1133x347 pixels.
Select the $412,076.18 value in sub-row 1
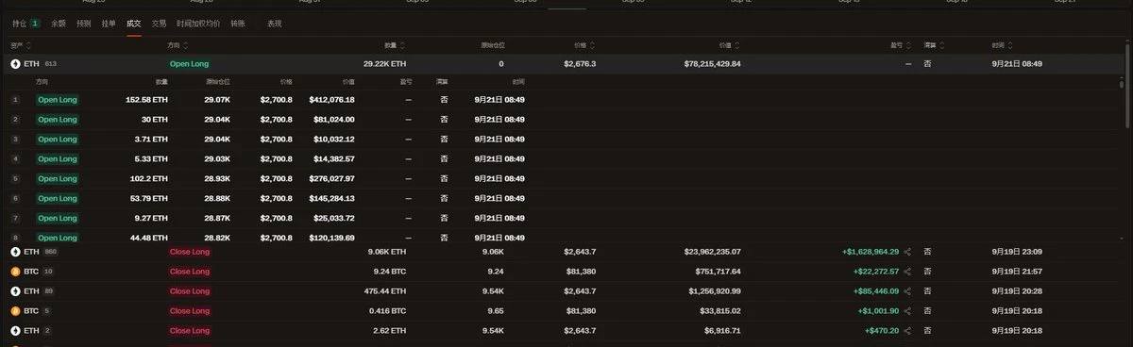click(331, 99)
